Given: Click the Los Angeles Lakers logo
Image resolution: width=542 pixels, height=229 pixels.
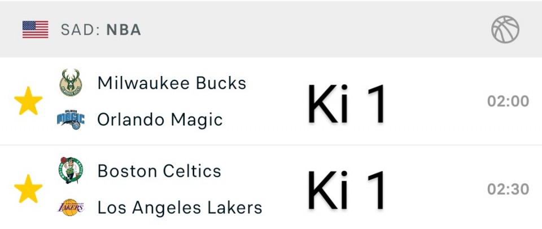Looking at the screenshot, I should pyautogui.click(x=71, y=207).
